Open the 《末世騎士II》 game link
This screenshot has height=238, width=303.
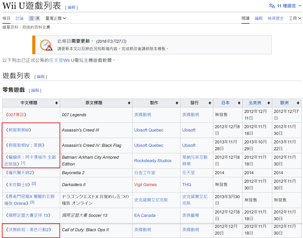coord(18,185)
